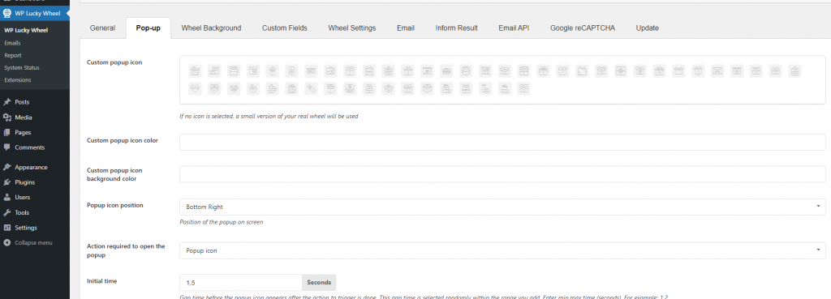Click the Plugins plug icon
The image size is (831, 299).
6,182
